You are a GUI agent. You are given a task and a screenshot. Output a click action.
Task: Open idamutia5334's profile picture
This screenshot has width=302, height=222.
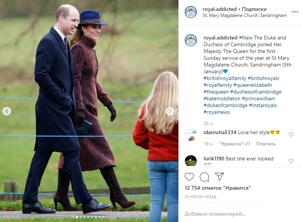pos(191,135)
